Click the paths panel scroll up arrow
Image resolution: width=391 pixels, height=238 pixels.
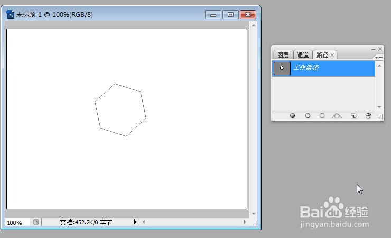379,66
